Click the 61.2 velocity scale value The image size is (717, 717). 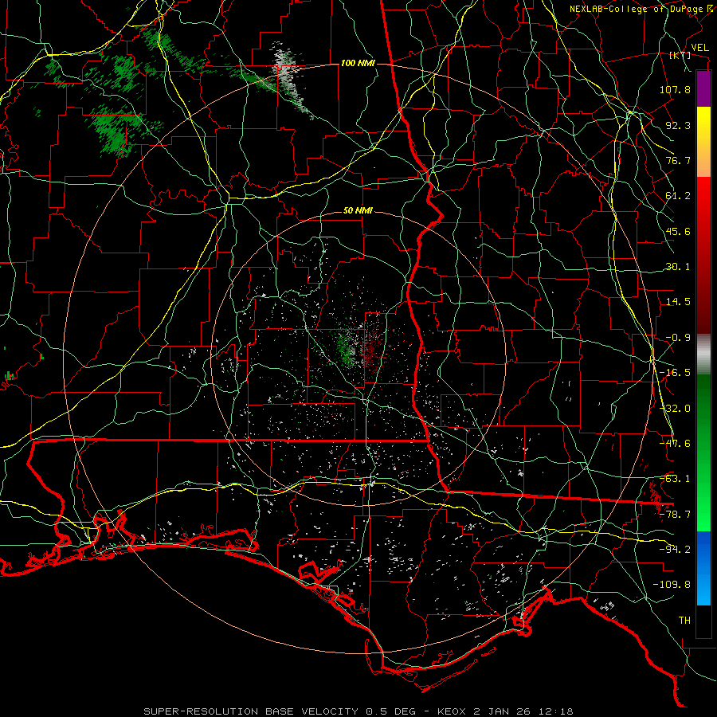pyautogui.click(x=678, y=196)
